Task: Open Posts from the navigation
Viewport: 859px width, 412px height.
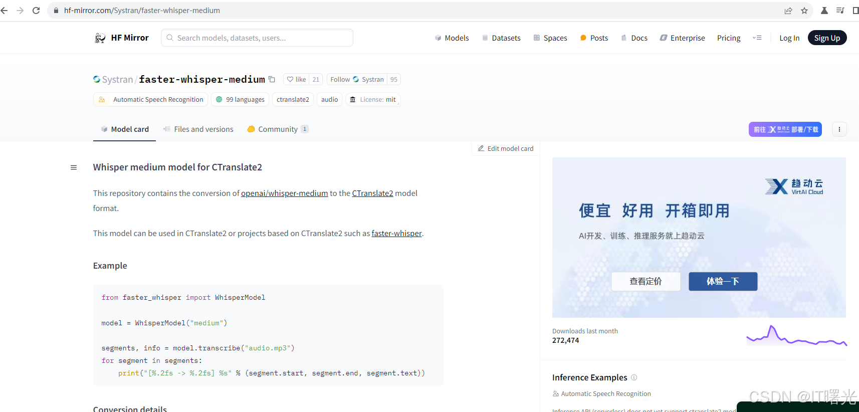Action: (594, 38)
